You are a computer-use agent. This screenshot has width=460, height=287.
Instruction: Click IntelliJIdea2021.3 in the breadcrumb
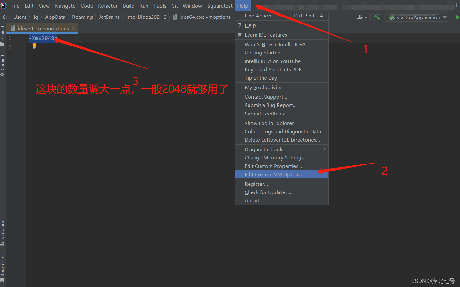pos(146,17)
